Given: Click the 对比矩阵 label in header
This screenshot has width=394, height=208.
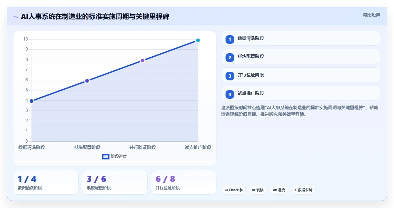Looking at the screenshot, I should [x=371, y=15].
